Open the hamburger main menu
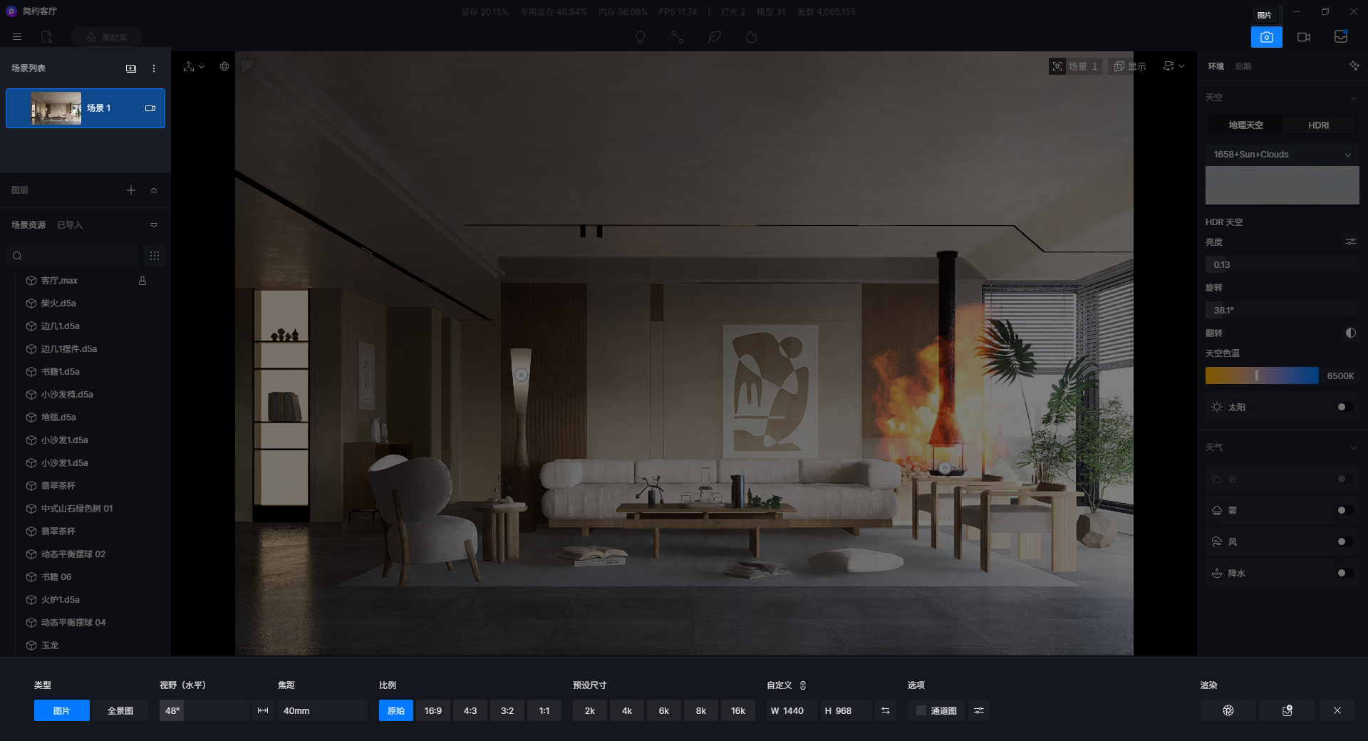Image resolution: width=1368 pixels, height=741 pixels. point(17,37)
